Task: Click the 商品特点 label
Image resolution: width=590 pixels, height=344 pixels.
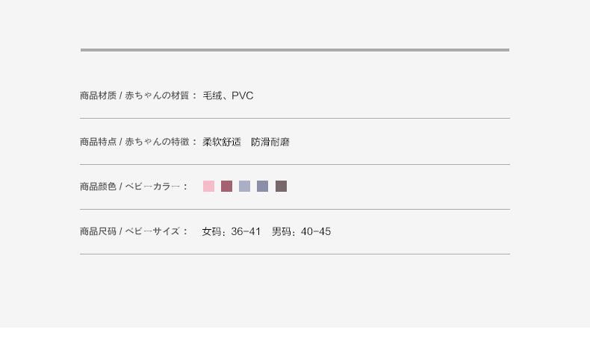Action: 98,142
